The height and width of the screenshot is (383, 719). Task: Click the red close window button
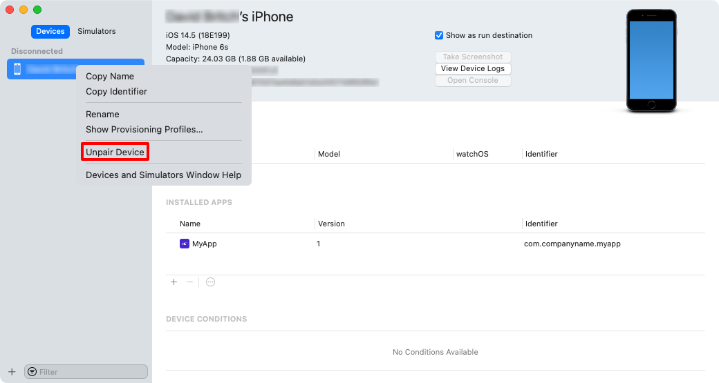point(10,10)
